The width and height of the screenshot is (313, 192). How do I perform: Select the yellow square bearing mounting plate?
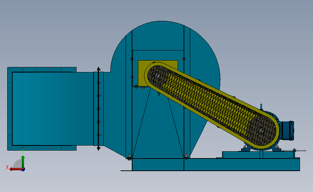(x=142, y=73)
